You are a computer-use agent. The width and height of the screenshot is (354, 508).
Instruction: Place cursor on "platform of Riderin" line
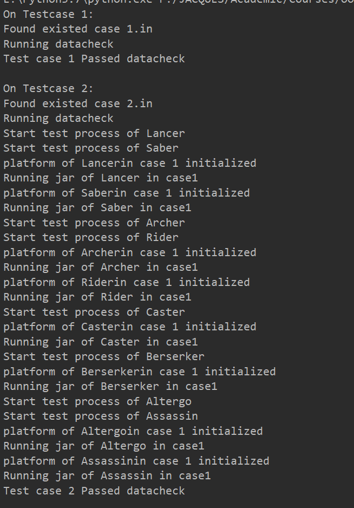pos(126,282)
